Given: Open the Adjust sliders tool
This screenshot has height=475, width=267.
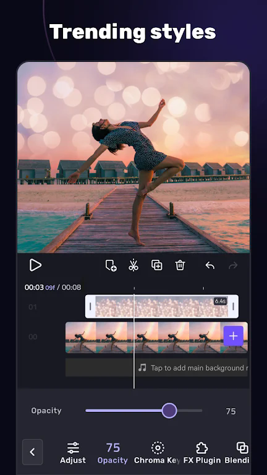Looking at the screenshot, I should [73, 453].
